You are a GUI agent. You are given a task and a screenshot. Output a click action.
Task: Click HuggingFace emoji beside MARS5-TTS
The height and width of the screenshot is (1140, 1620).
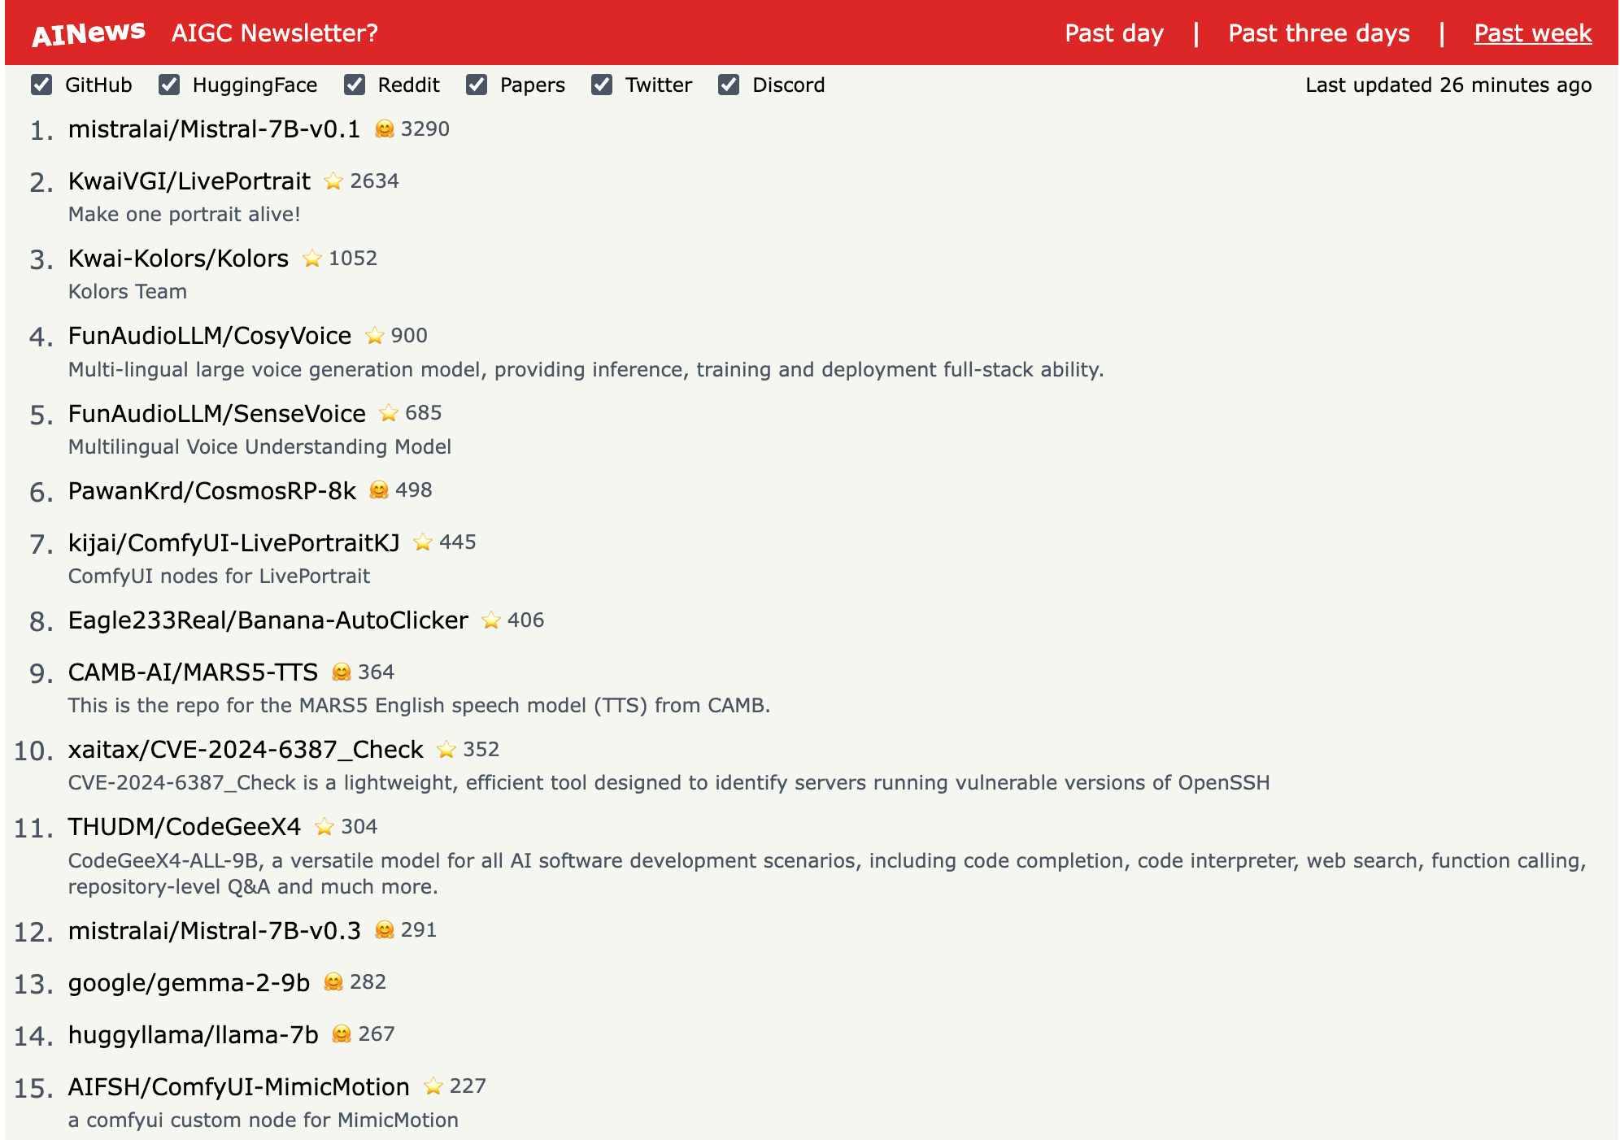342,672
